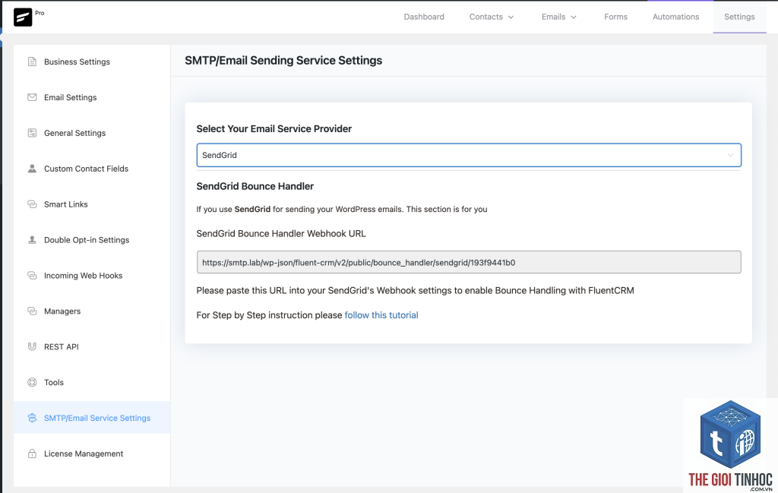This screenshot has width=778, height=493.
Task: Click the 'SendGrid Bounce Handler' heading
Action: 255,186
